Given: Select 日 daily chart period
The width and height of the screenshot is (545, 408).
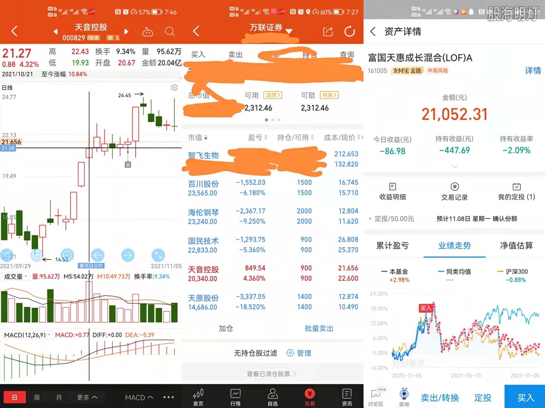Looking at the screenshot, I should coord(14,397).
